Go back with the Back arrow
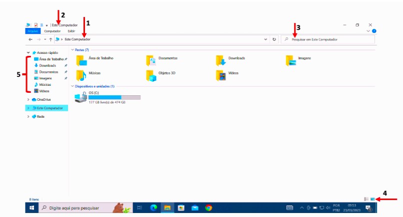The height and width of the screenshot is (217, 403). (x=30, y=39)
